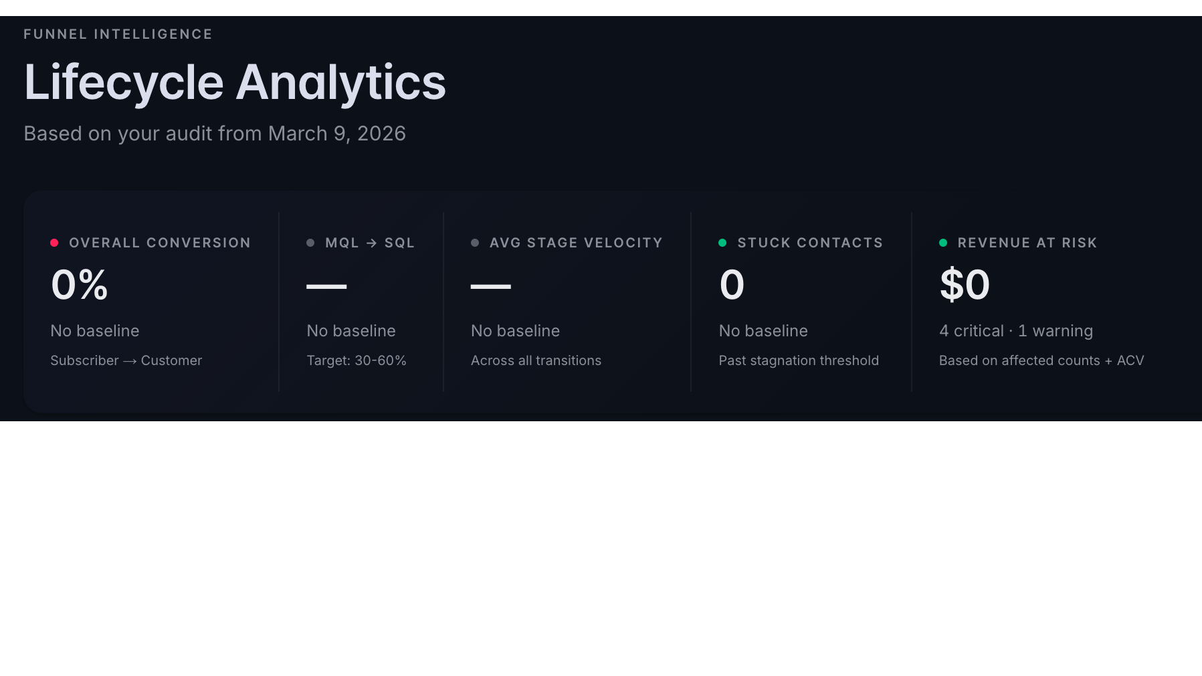Click the Lifecycle Analytics heading
1202x676 pixels.
(x=235, y=83)
